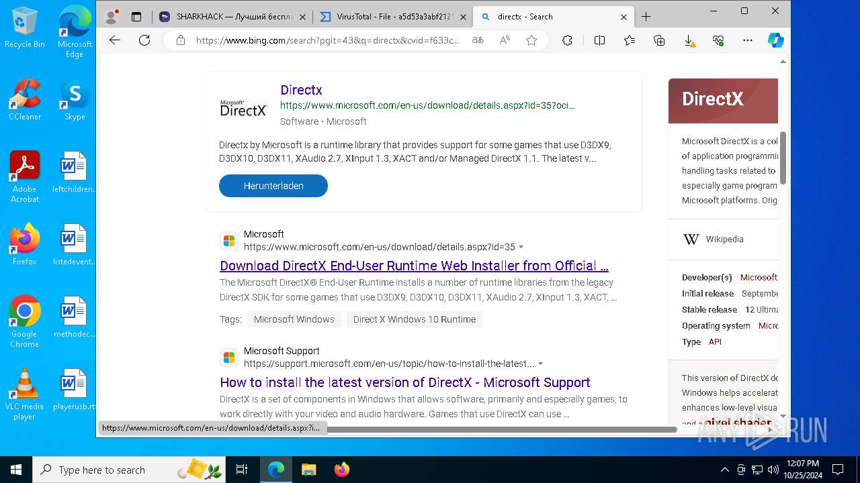Expand dropdown arrow beside support.microsoft.com URL
The image size is (860, 483).
point(541,364)
